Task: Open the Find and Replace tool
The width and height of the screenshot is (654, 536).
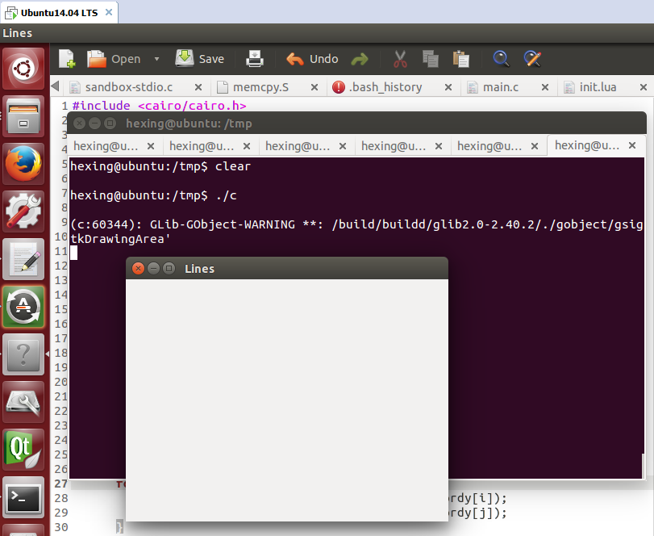Action: 532,59
